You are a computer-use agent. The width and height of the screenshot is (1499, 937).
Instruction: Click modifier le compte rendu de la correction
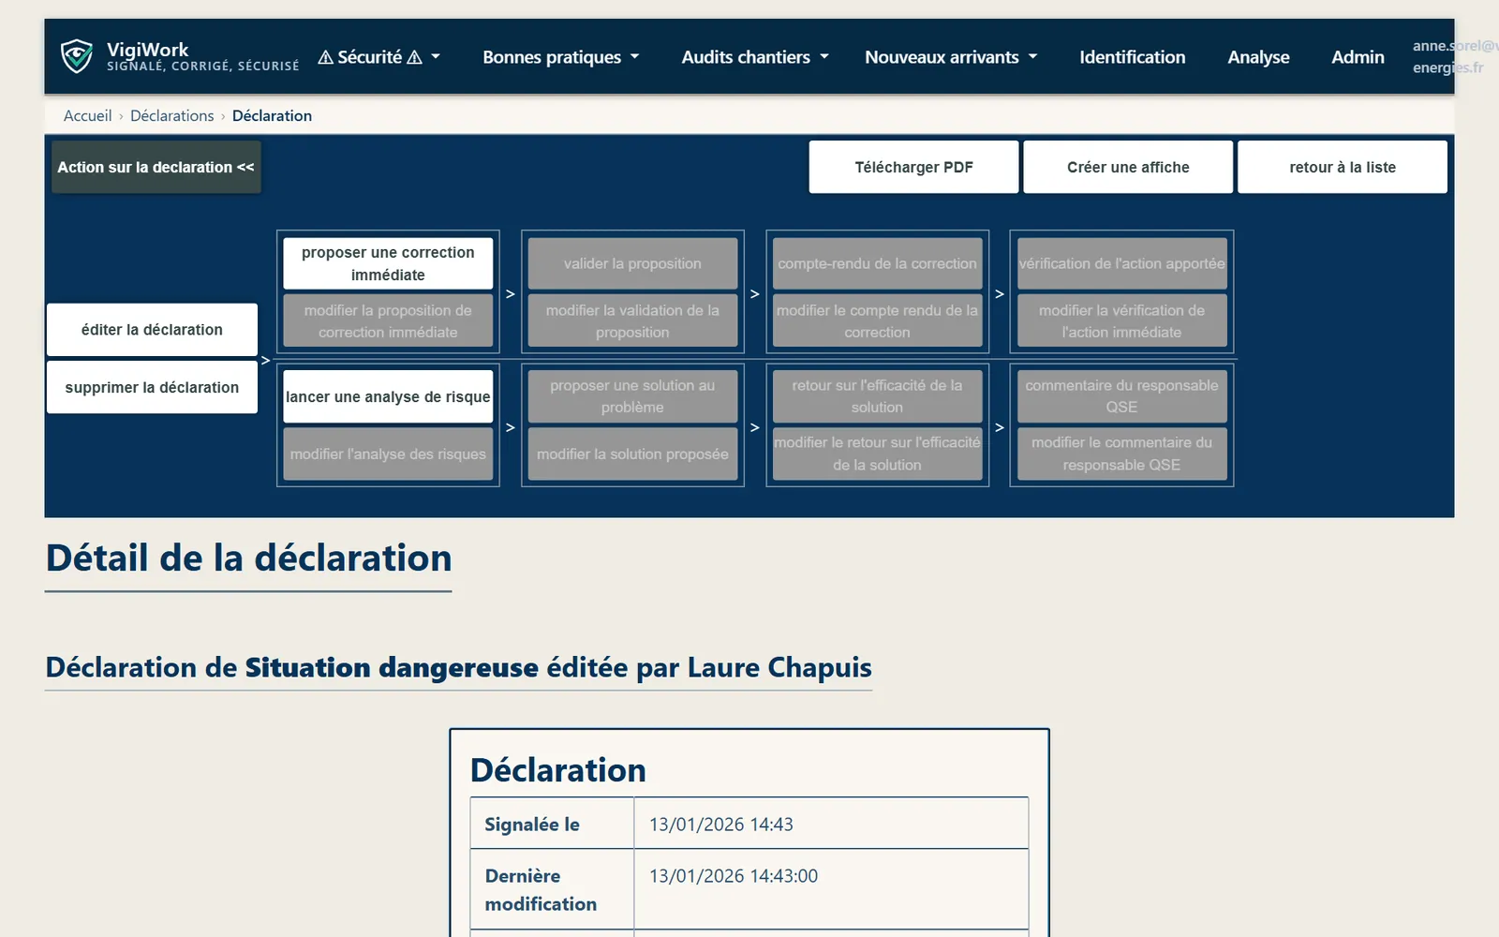(877, 320)
